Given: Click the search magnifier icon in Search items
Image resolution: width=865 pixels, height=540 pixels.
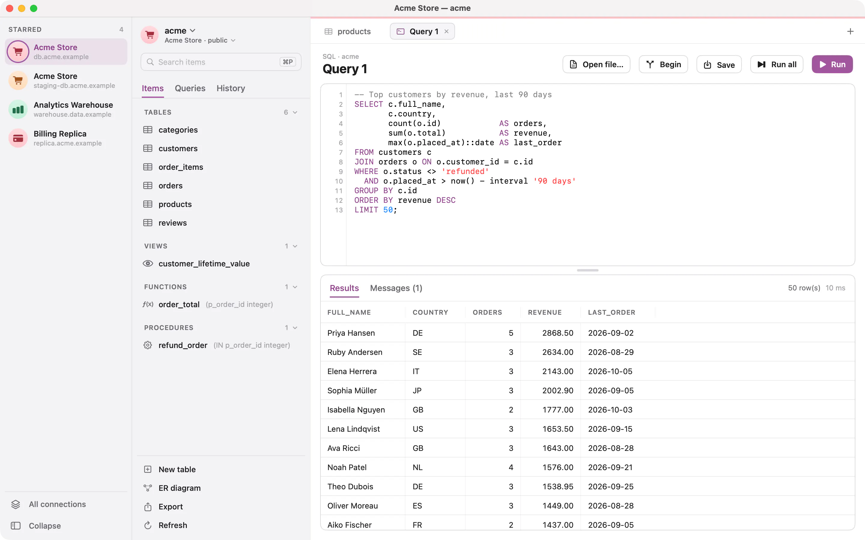Looking at the screenshot, I should coord(150,62).
